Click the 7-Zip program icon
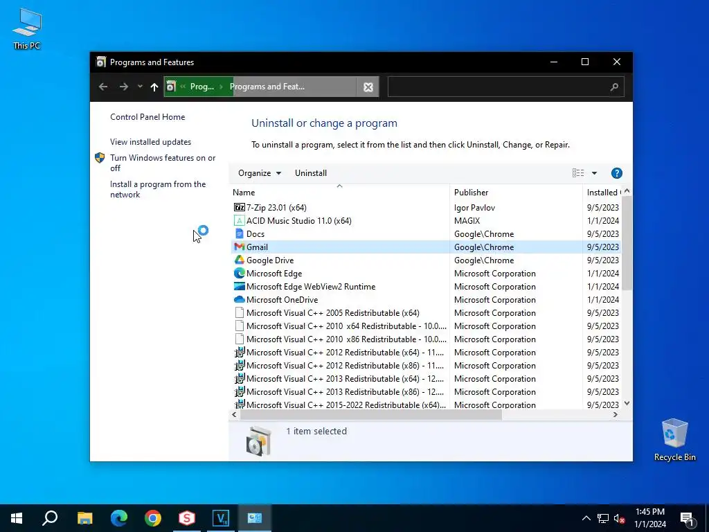The width and height of the screenshot is (709, 532). tap(239, 208)
